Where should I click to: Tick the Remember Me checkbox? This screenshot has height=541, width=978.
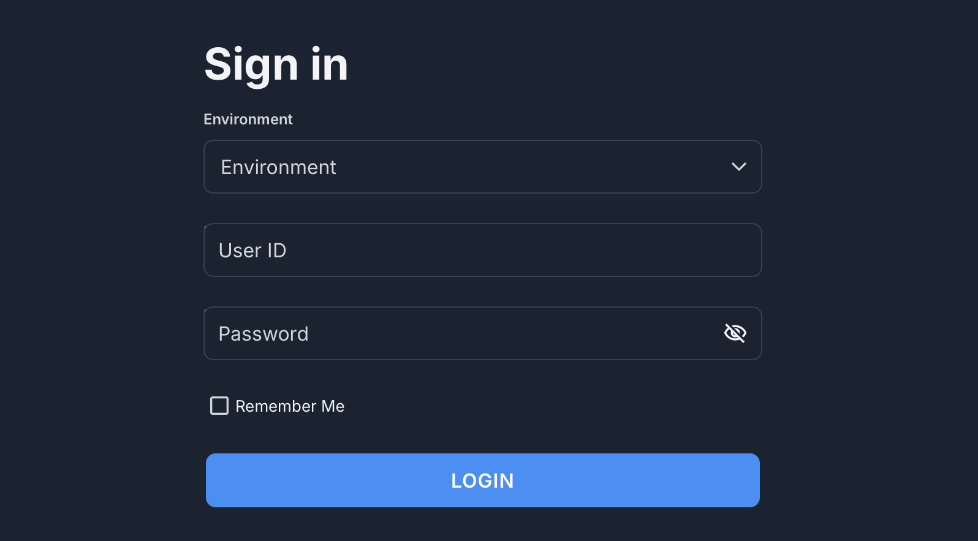tap(219, 406)
